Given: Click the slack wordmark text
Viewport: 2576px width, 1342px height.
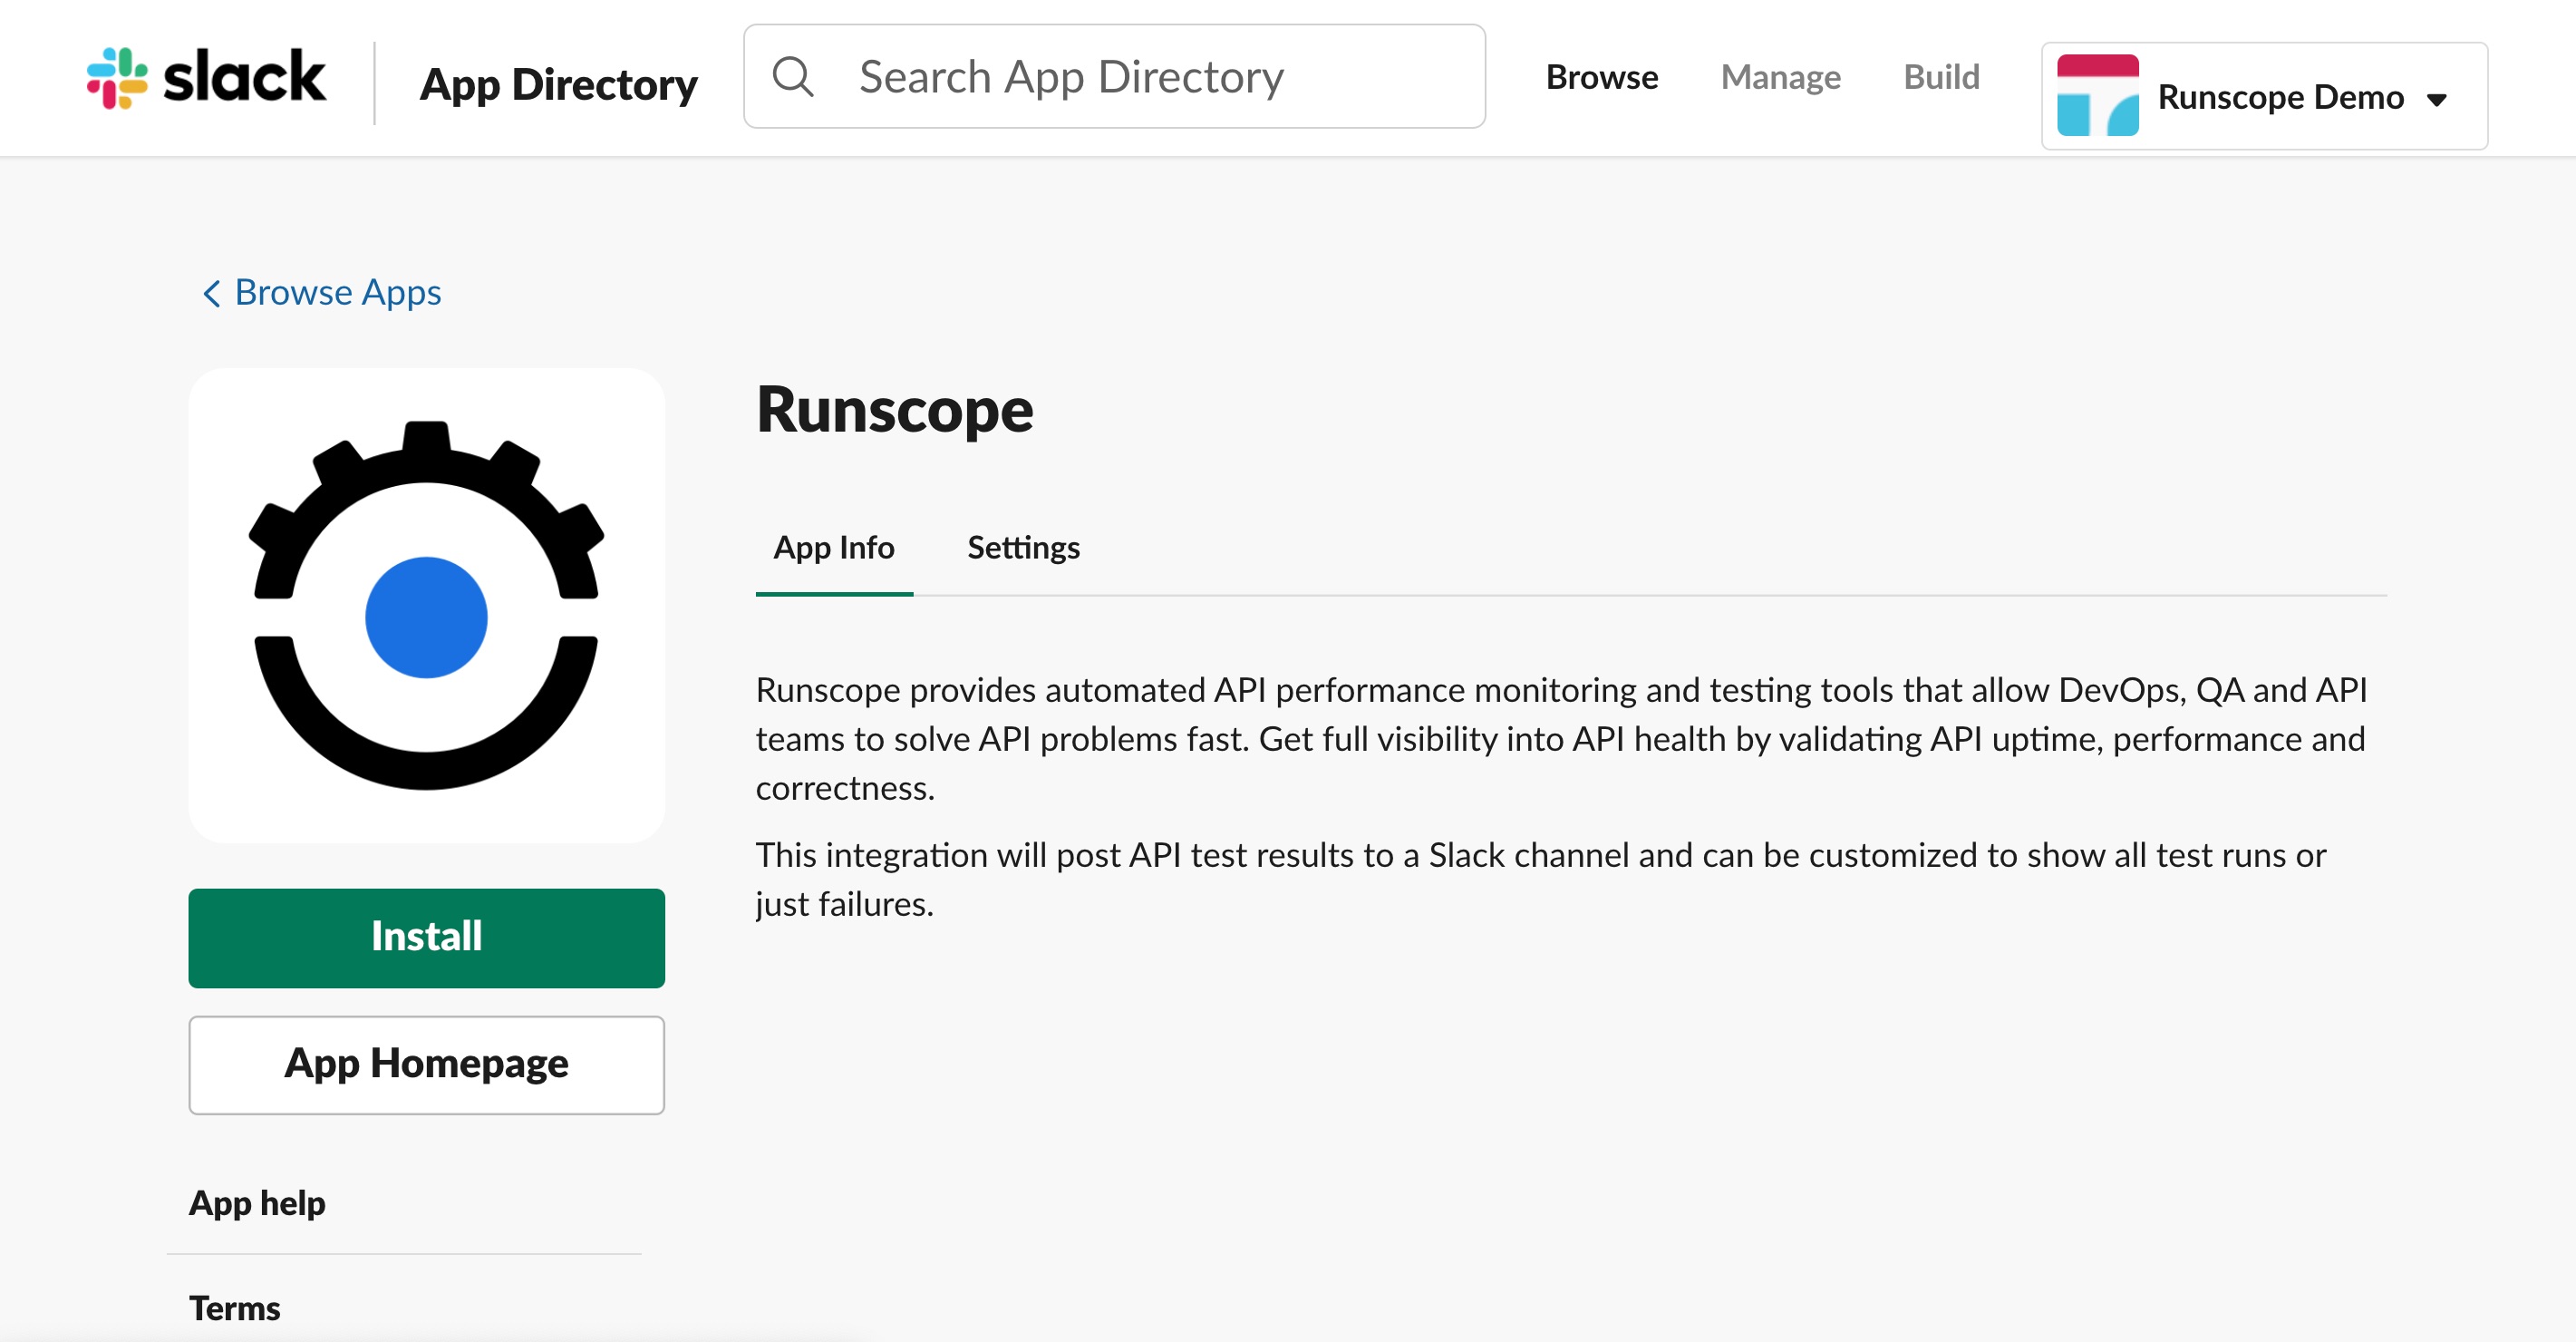Looking at the screenshot, I should (244, 76).
